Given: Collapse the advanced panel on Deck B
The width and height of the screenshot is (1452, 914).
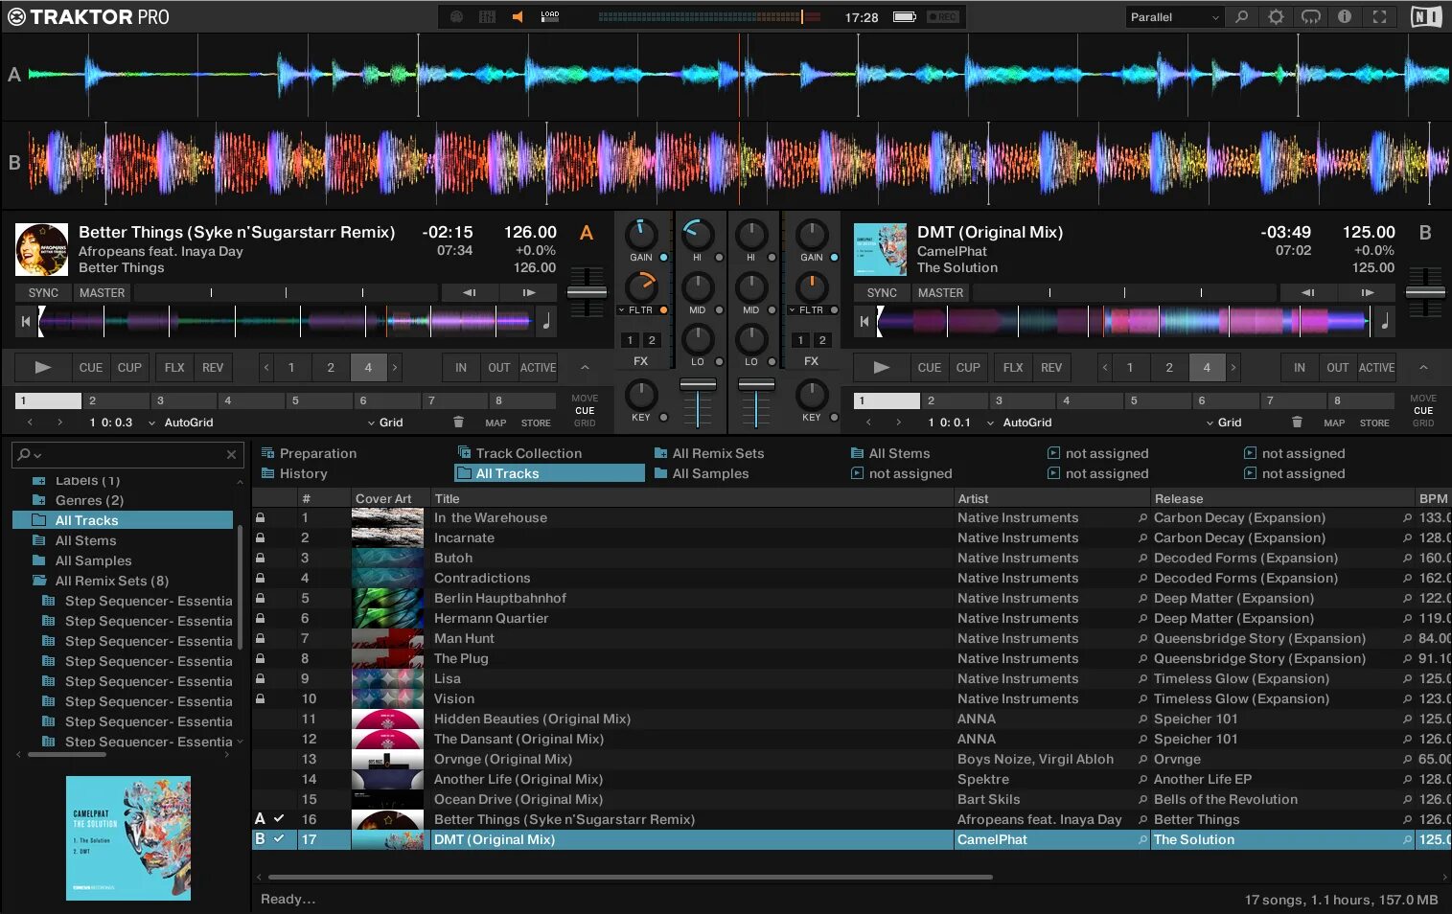Looking at the screenshot, I should click(x=1423, y=368).
